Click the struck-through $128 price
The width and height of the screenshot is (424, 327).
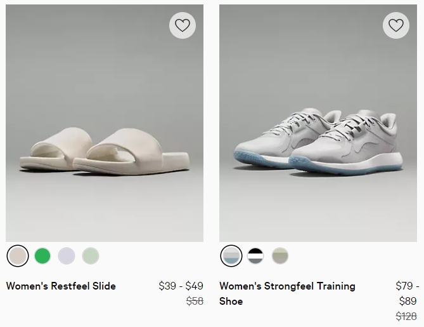click(x=408, y=316)
